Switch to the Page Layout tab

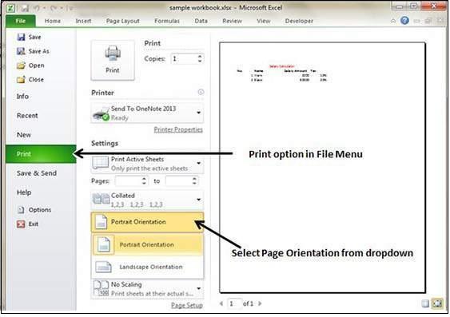122,21
